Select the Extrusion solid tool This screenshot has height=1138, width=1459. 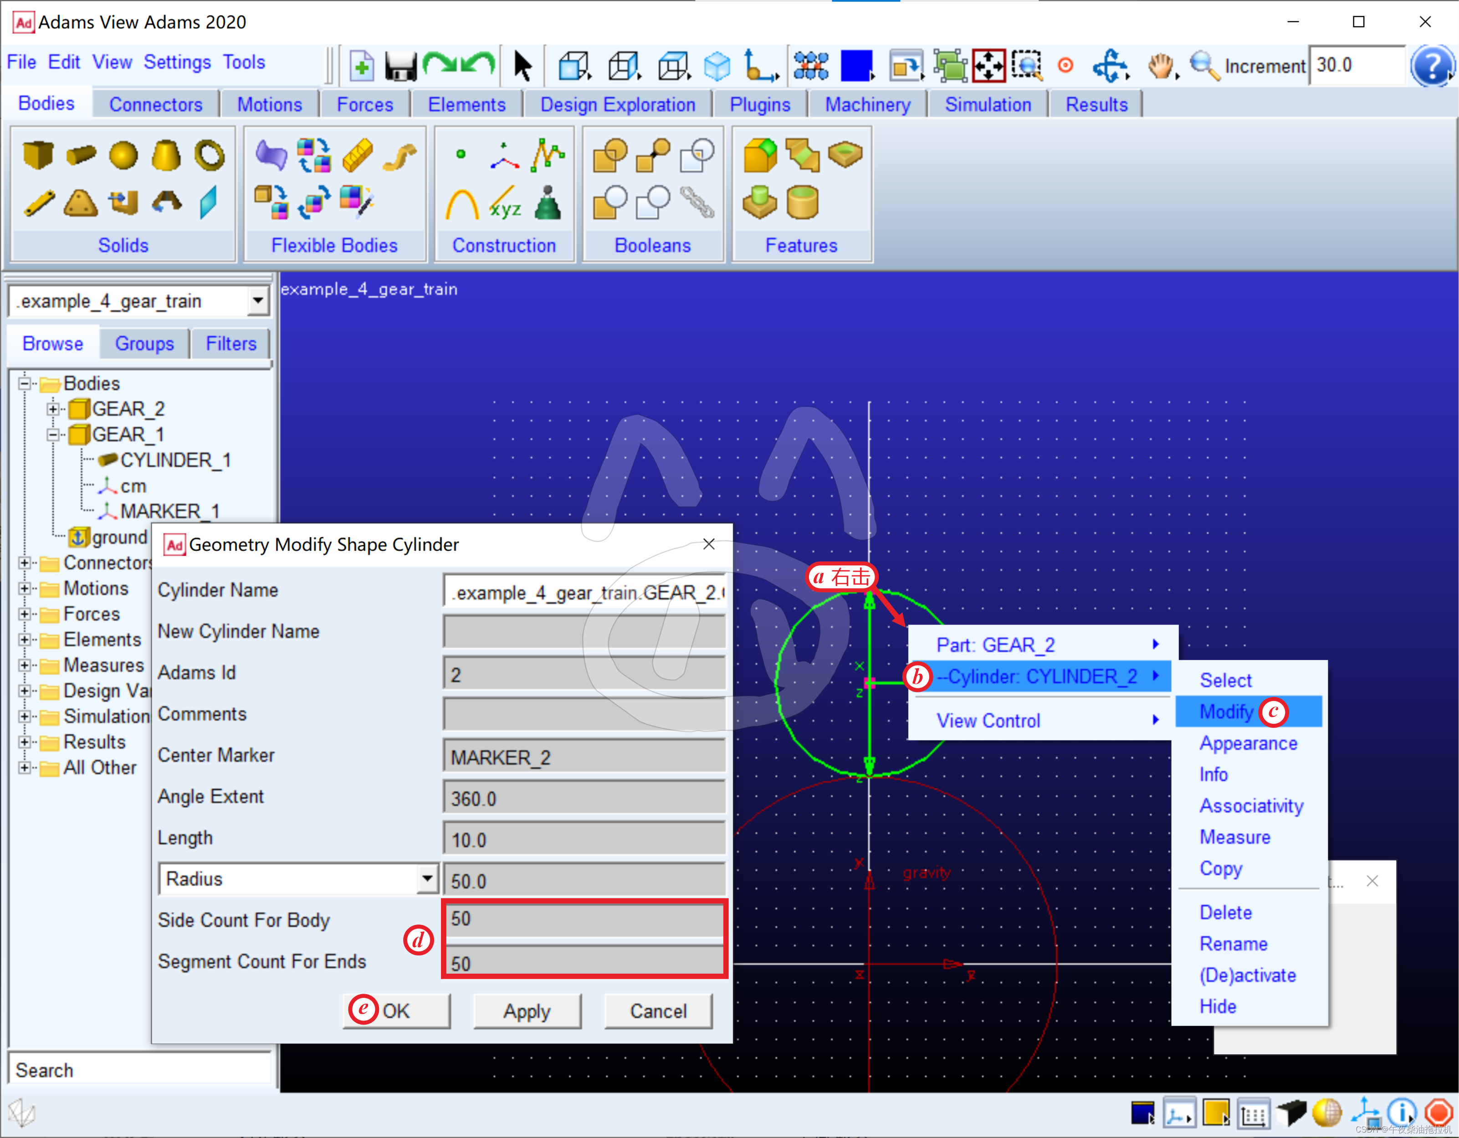point(123,203)
